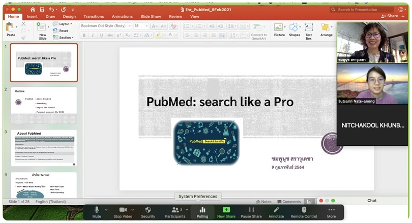Expand the font name dropdown
Screen dimensions: 412x223
pyautogui.click(x=130, y=26)
